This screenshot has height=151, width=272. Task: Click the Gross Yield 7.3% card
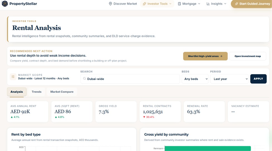pos(116,112)
